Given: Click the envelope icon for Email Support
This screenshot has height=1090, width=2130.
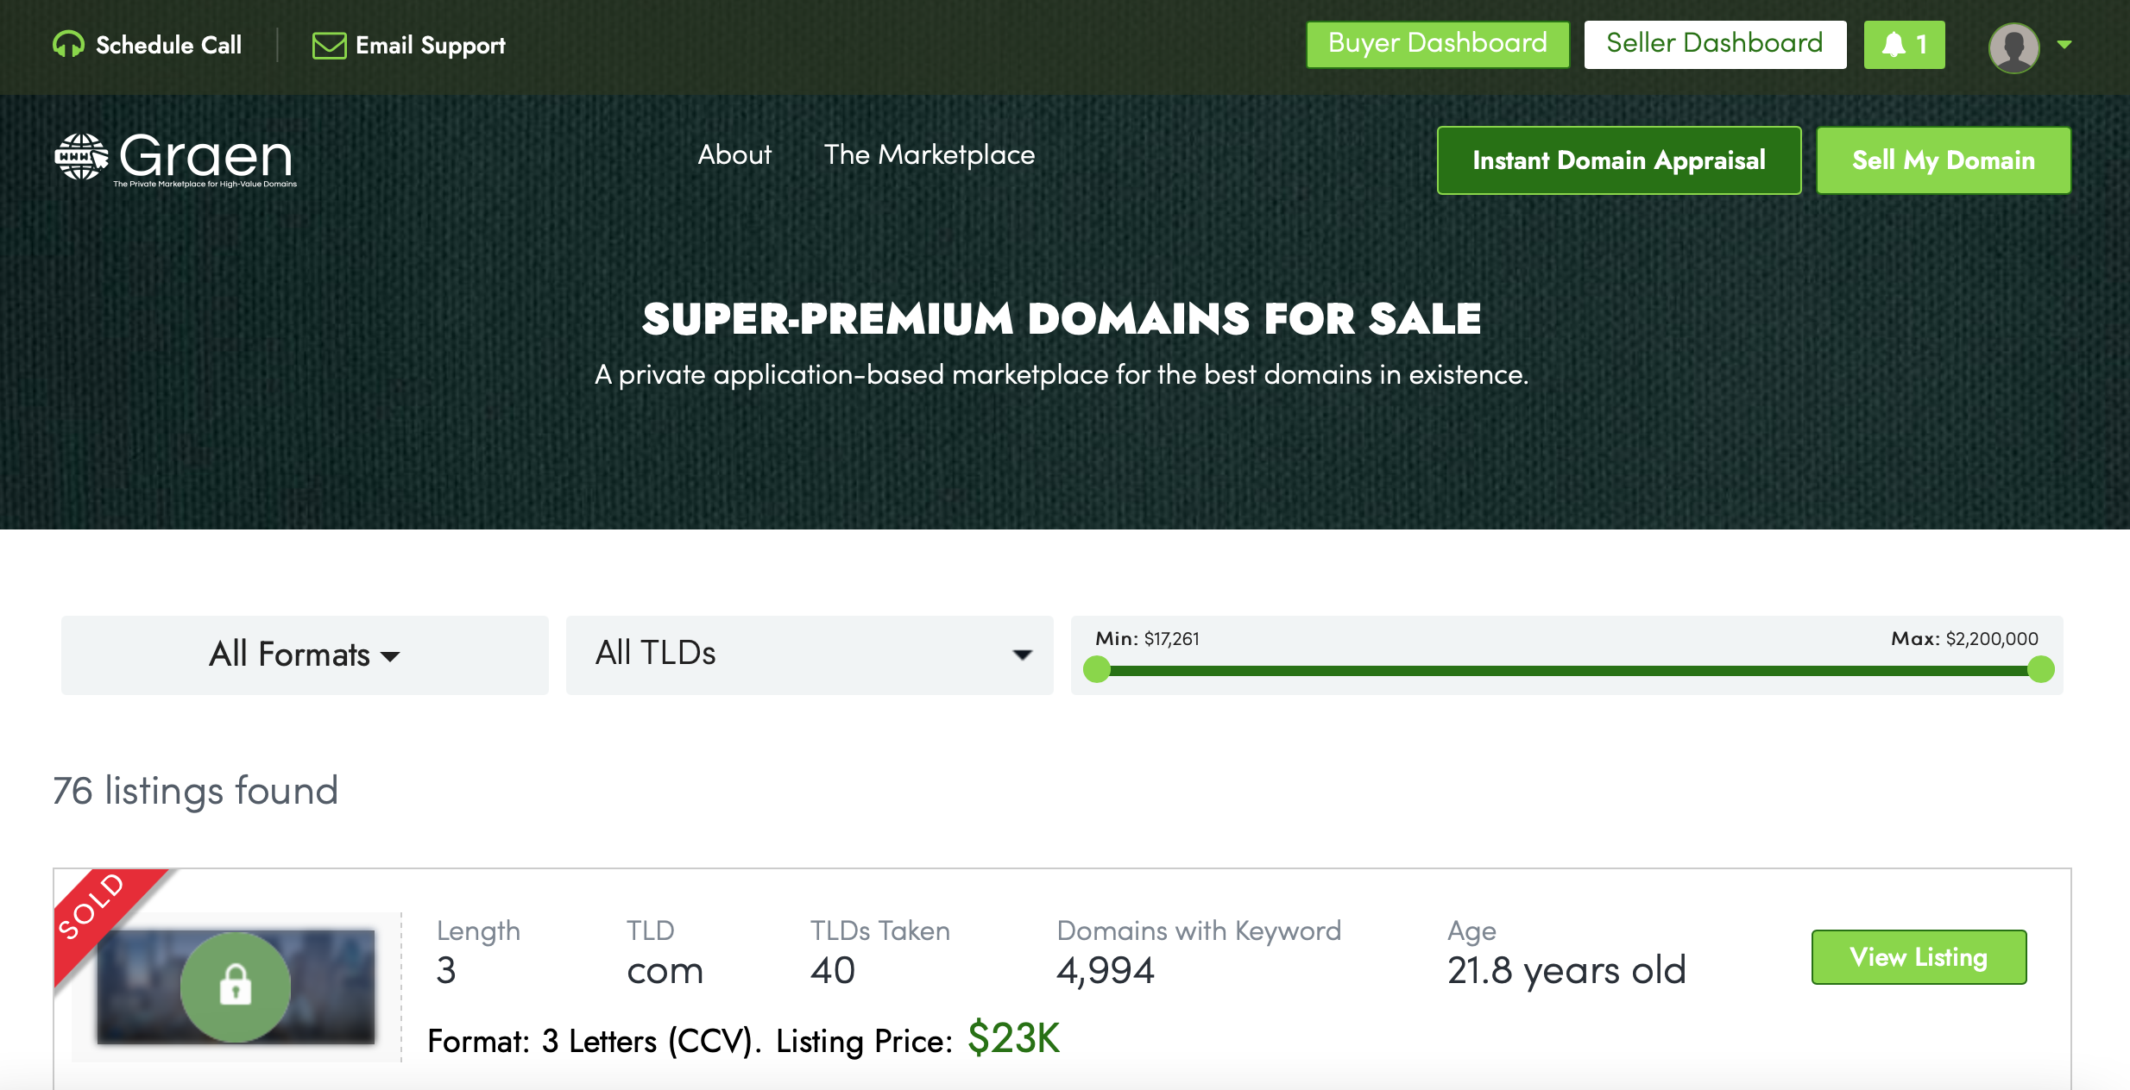Looking at the screenshot, I should (x=329, y=45).
